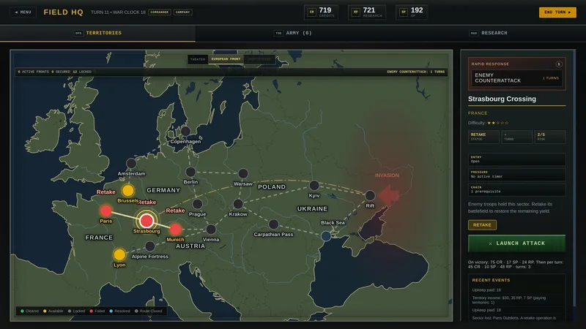Click the Pressure No active timer row
Viewport: 586px width, 329px height.
pyautogui.click(x=516, y=175)
